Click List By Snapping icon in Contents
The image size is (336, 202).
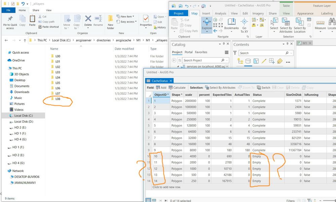(272, 61)
